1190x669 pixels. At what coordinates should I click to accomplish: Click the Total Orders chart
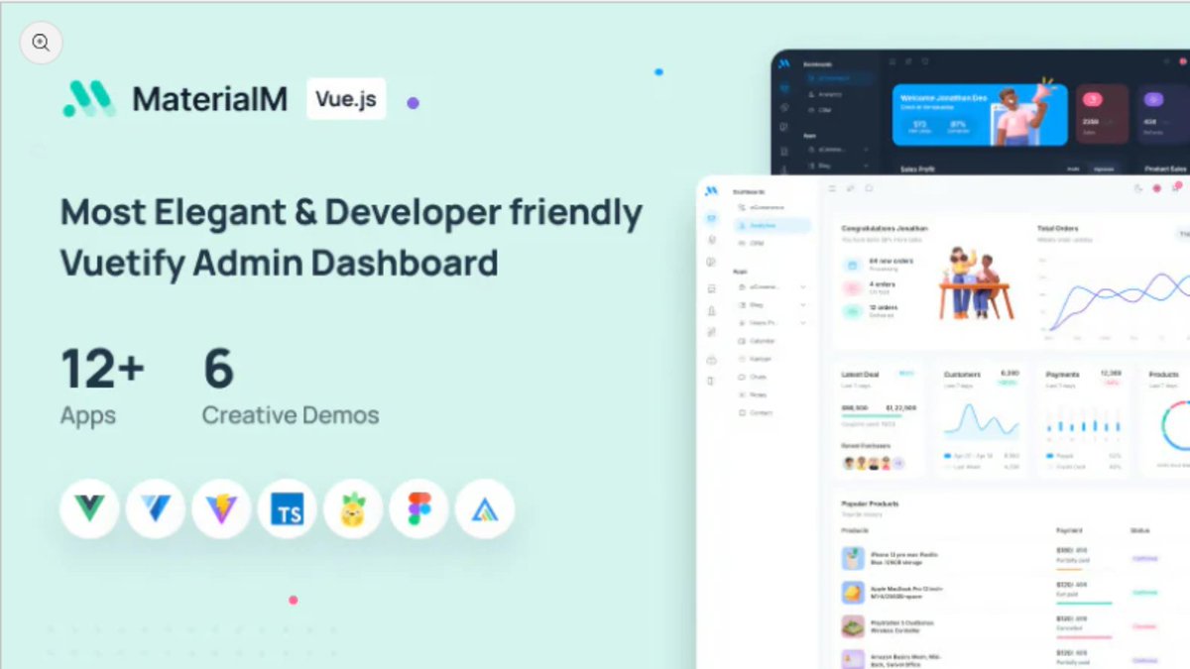click(1115, 297)
